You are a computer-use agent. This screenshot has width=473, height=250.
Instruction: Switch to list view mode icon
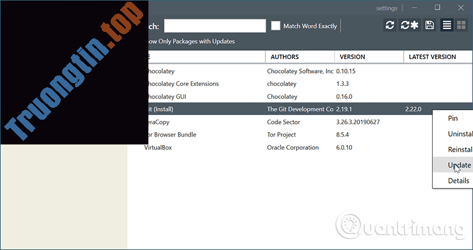pos(447,25)
